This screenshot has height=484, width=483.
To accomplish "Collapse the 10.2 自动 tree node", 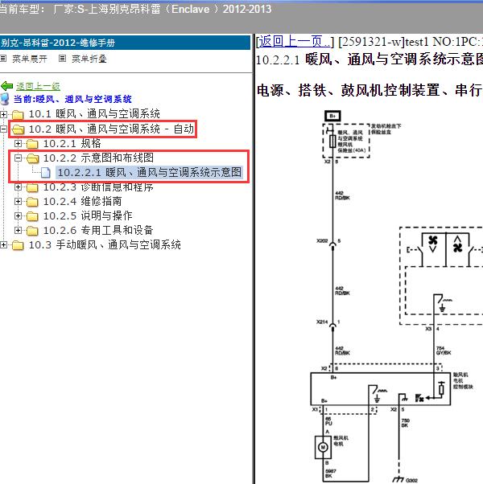I will [x=2, y=129].
